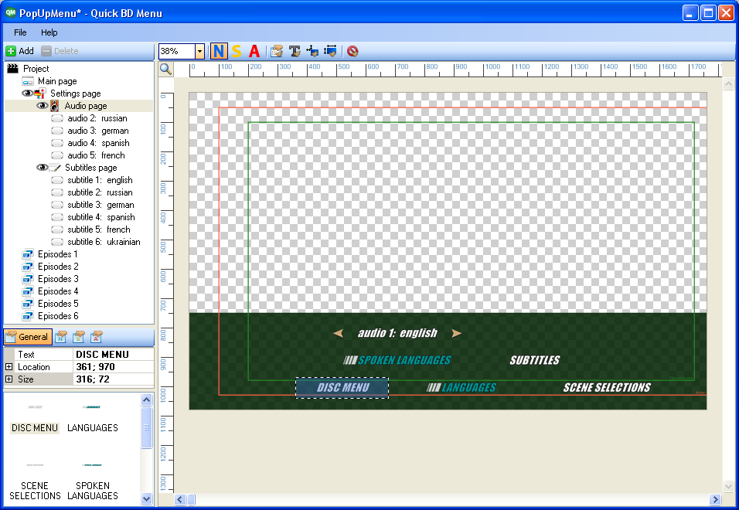
Task: Click the magnifier icon beside the ruler
Action: pyautogui.click(x=165, y=69)
